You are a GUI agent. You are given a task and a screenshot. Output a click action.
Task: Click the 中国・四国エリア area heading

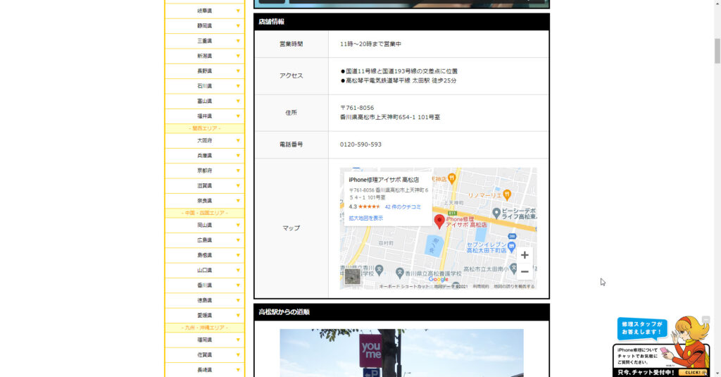click(x=205, y=213)
